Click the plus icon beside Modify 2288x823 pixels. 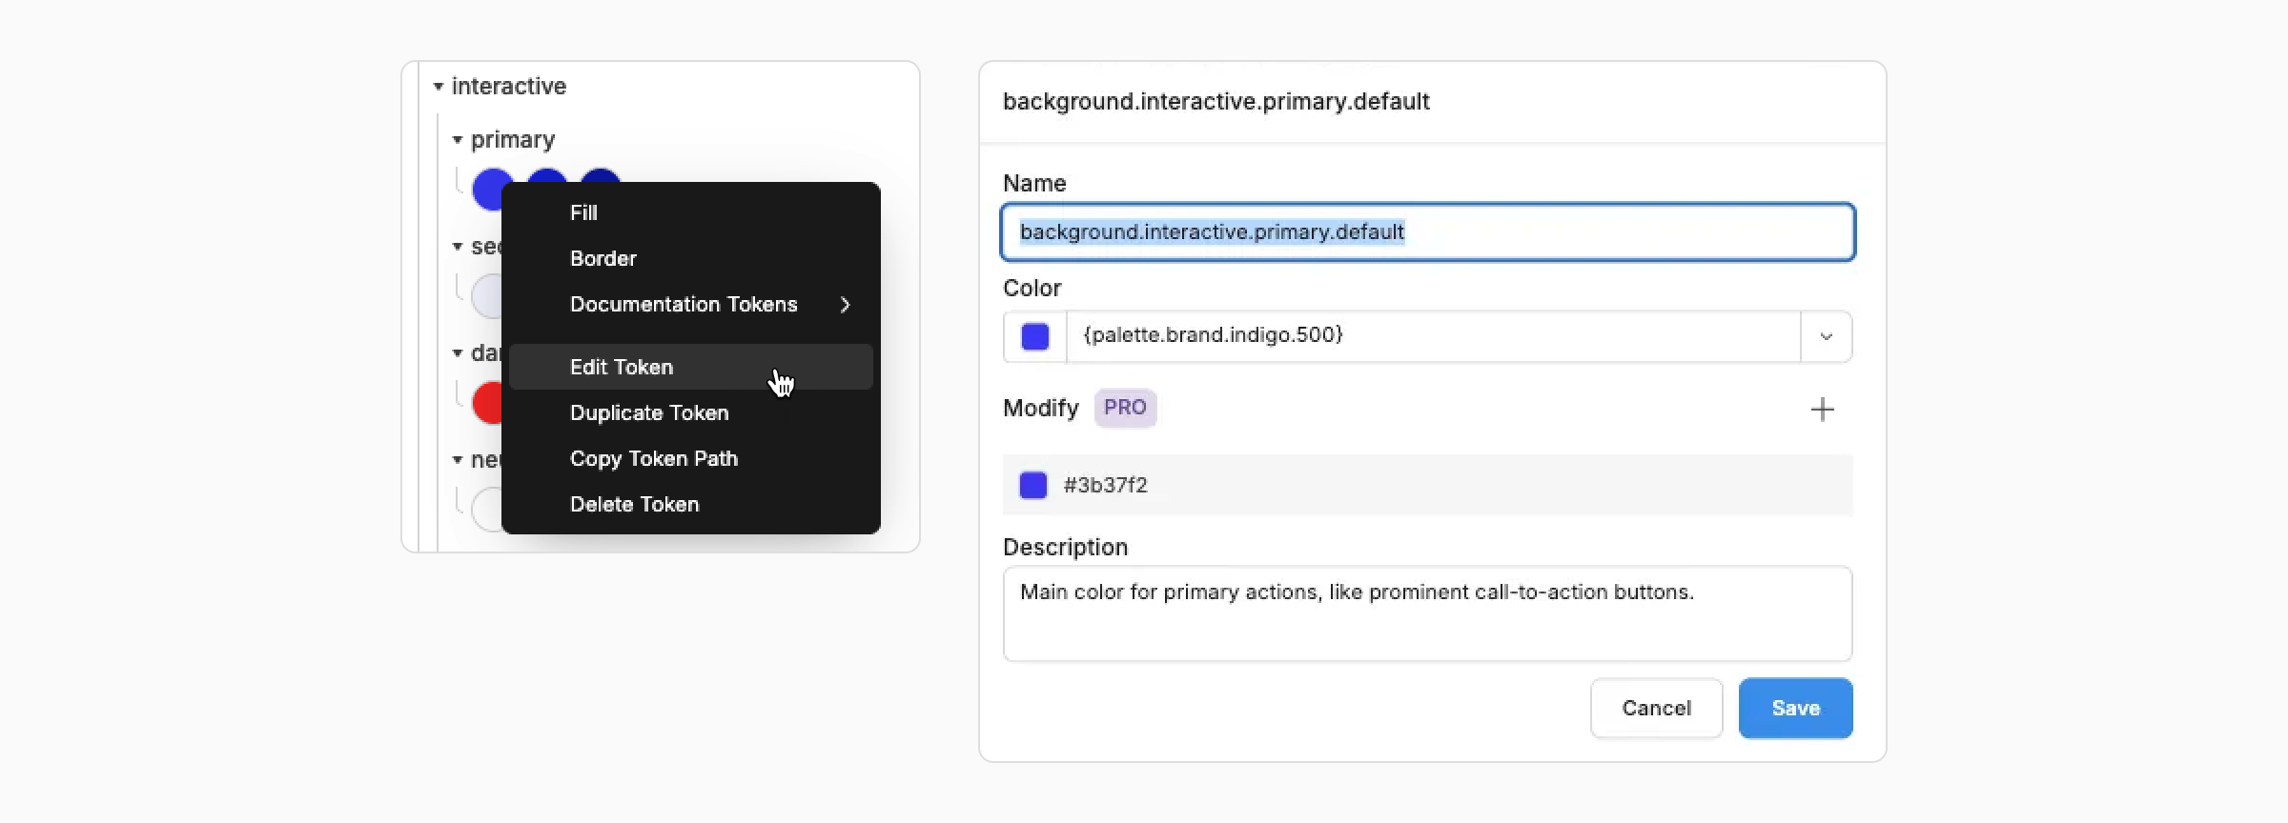(x=1822, y=410)
